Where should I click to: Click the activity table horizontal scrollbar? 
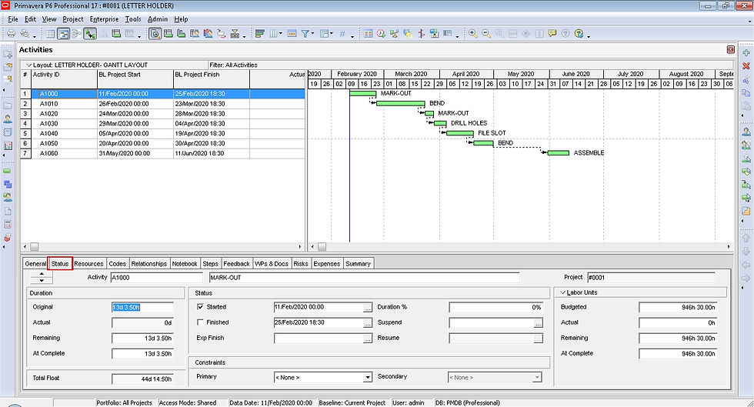[162, 246]
